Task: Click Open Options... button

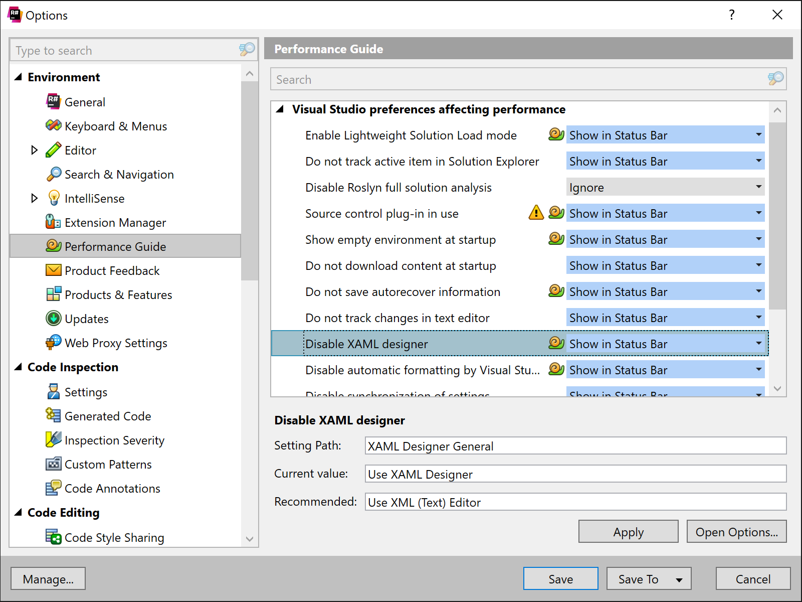Action: (736, 531)
